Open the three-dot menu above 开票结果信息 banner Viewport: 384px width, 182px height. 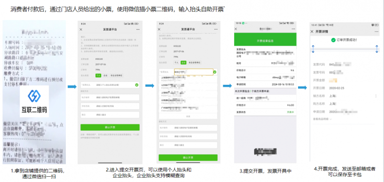click(x=293, y=29)
